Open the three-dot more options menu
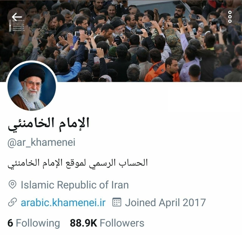242x235 pixels. (230, 17)
